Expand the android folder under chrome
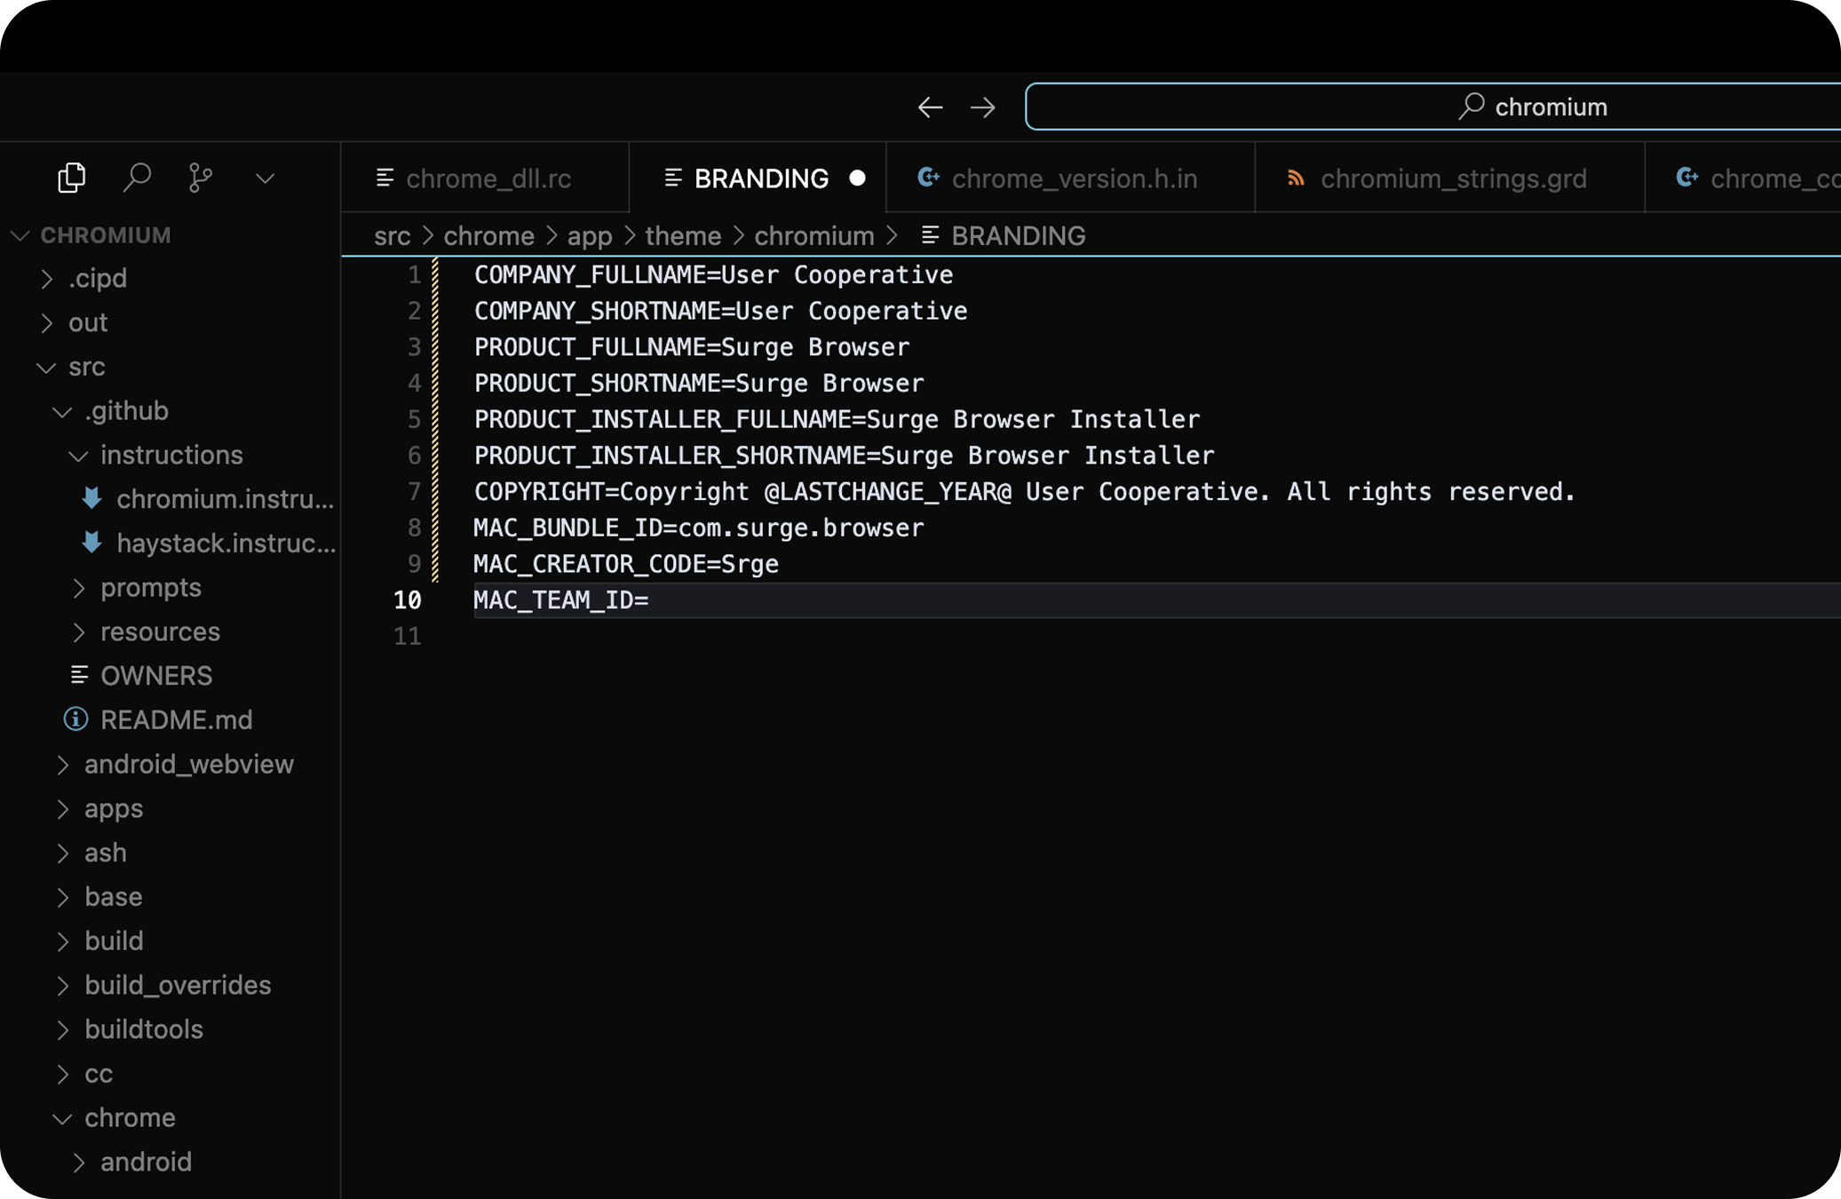This screenshot has height=1199, width=1841. tap(171, 1163)
